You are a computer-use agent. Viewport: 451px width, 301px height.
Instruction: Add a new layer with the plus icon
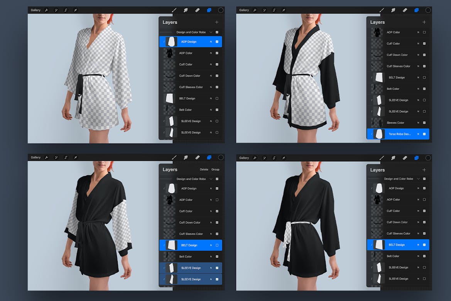tap(216, 22)
